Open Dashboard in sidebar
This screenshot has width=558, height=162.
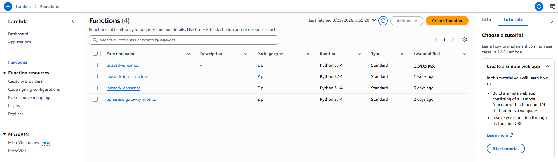pyautogui.click(x=18, y=34)
